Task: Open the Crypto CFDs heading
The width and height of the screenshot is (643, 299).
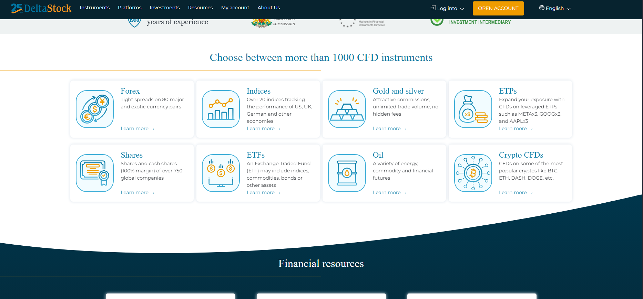Action: point(521,155)
